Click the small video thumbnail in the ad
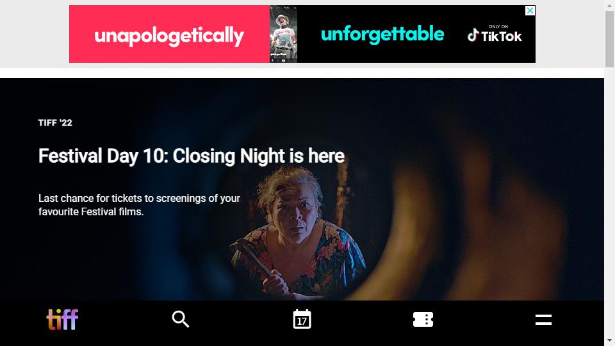 (283, 34)
